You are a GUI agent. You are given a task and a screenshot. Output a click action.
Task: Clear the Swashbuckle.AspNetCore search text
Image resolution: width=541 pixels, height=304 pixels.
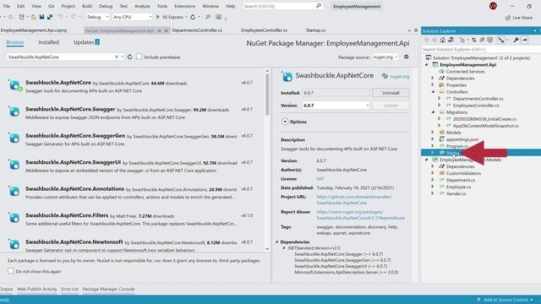tap(117, 57)
